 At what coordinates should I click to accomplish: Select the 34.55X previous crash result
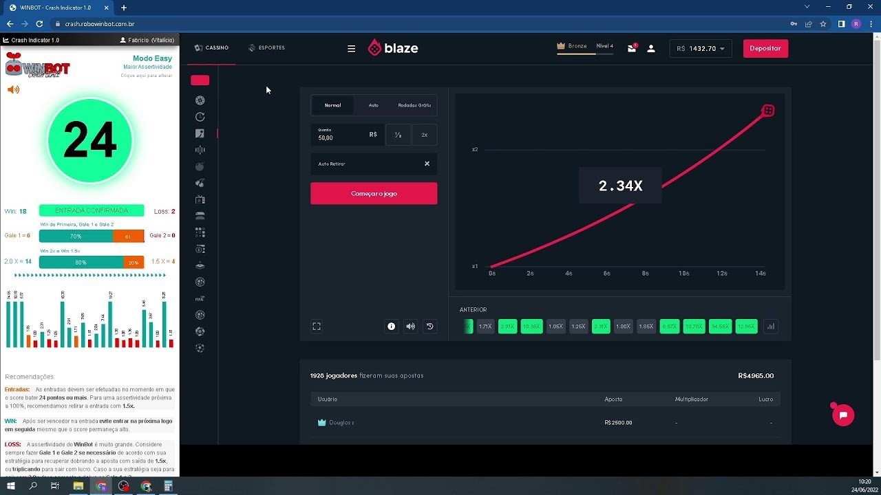coord(720,327)
